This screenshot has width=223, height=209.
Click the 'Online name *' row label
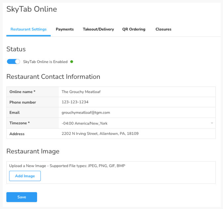(x=22, y=92)
